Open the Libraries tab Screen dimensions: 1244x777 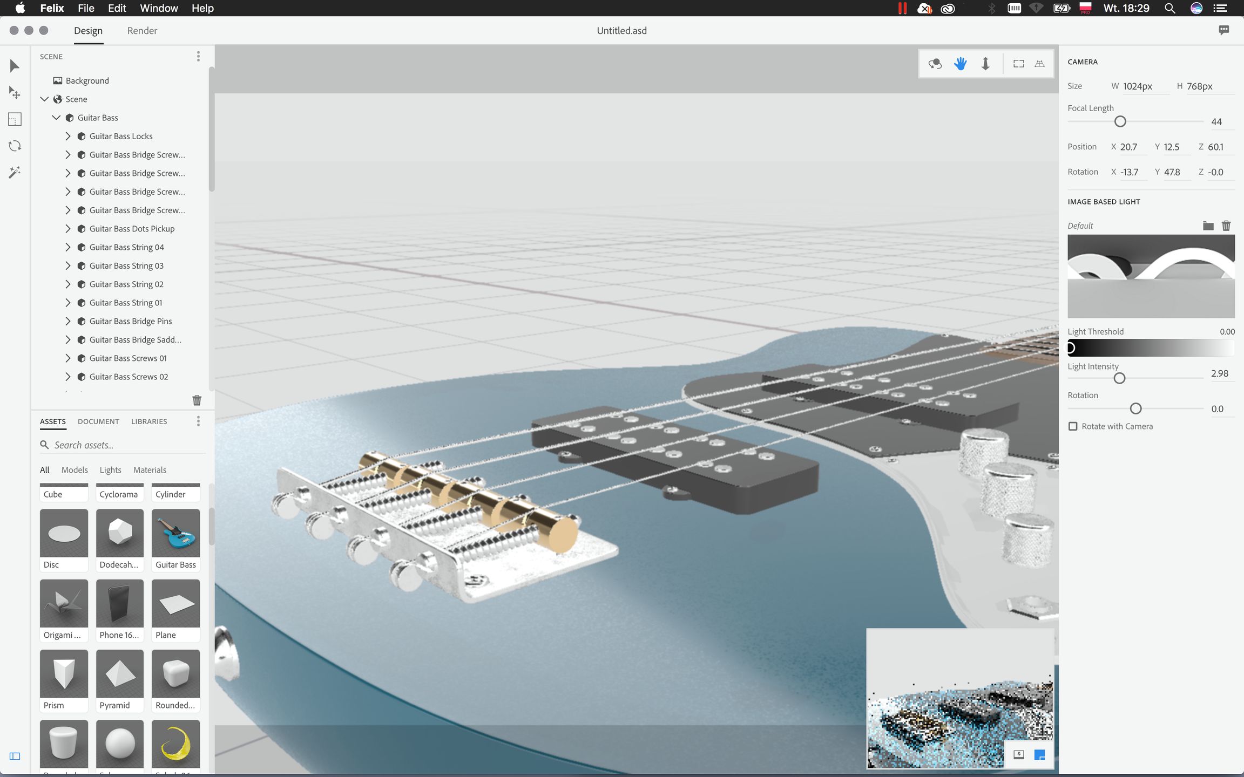click(149, 421)
